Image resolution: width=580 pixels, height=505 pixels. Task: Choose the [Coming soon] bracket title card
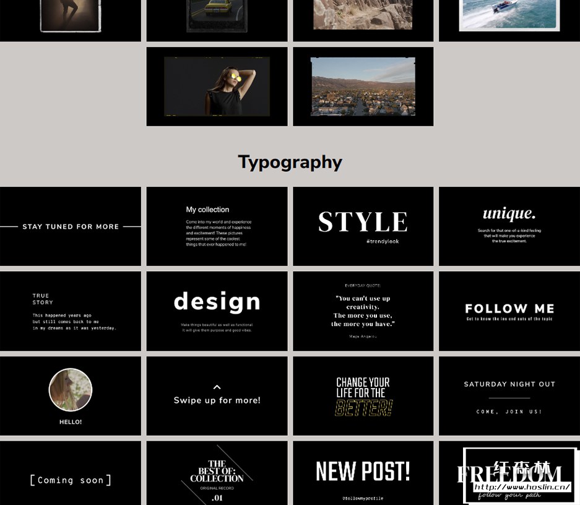tap(71, 473)
